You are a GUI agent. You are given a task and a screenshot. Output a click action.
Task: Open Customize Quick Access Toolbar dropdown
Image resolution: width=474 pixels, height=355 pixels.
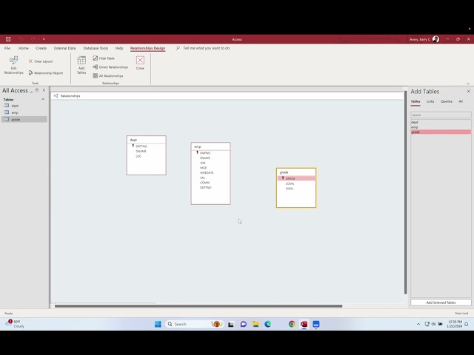(x=44, y=39)
